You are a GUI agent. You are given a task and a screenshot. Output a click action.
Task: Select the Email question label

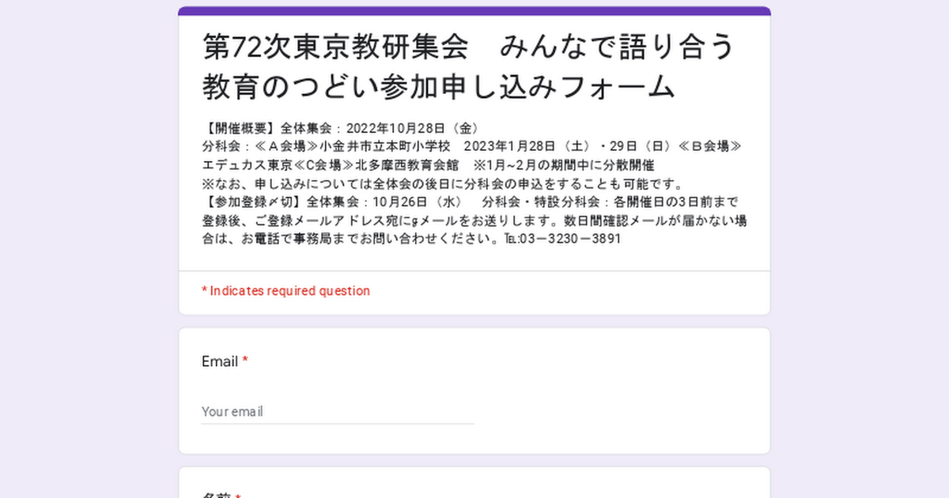tap(220, 361)
